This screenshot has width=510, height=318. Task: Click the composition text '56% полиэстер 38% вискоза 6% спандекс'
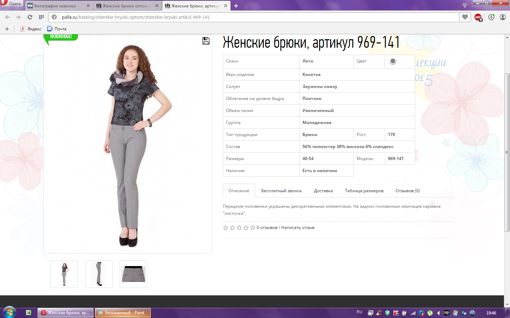348,147
